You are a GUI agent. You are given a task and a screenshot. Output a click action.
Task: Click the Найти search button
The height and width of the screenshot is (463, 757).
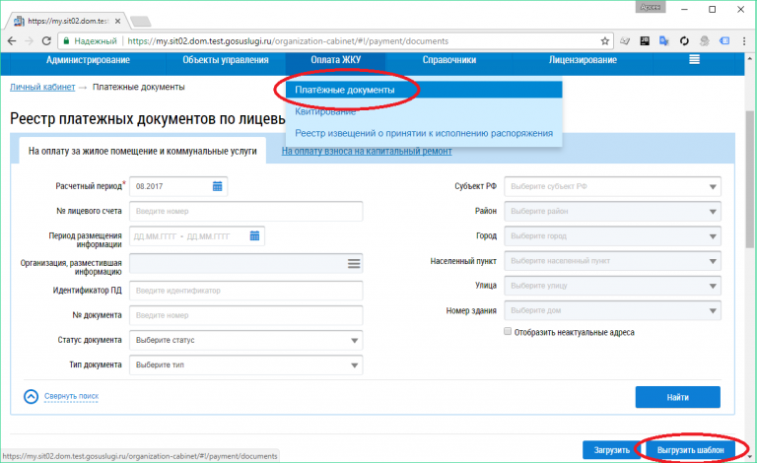677,397
